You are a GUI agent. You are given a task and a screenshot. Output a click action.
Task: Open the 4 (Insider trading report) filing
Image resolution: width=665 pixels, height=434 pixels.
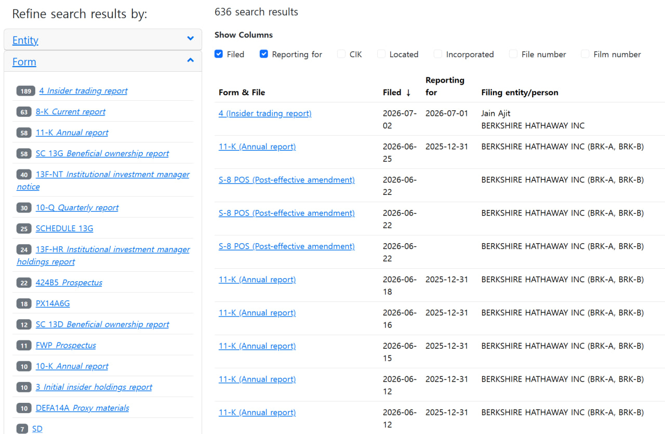(x=265, y=113)
